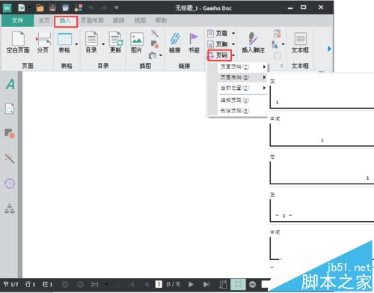Insert a picture with the 图片 icon

click(x=137, y=42)
